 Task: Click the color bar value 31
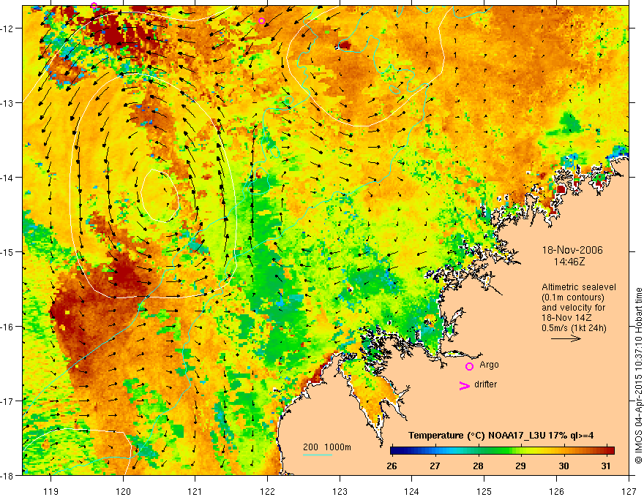[606, 466]
